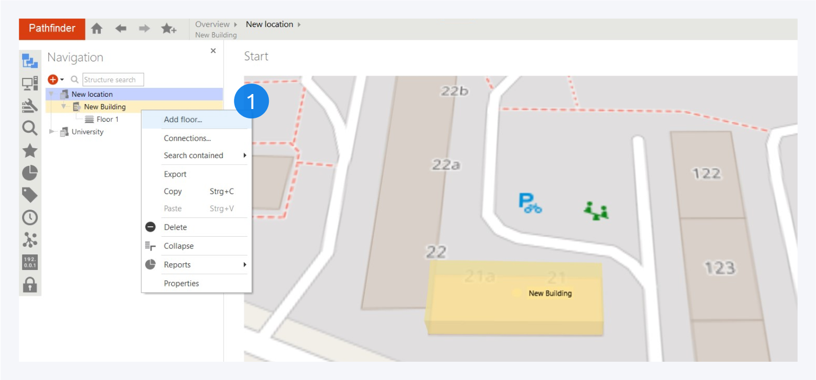Viewport: 816px width, 380px height.
Task: Open the padlock security sidebar icon
Action: click(30, 284)
